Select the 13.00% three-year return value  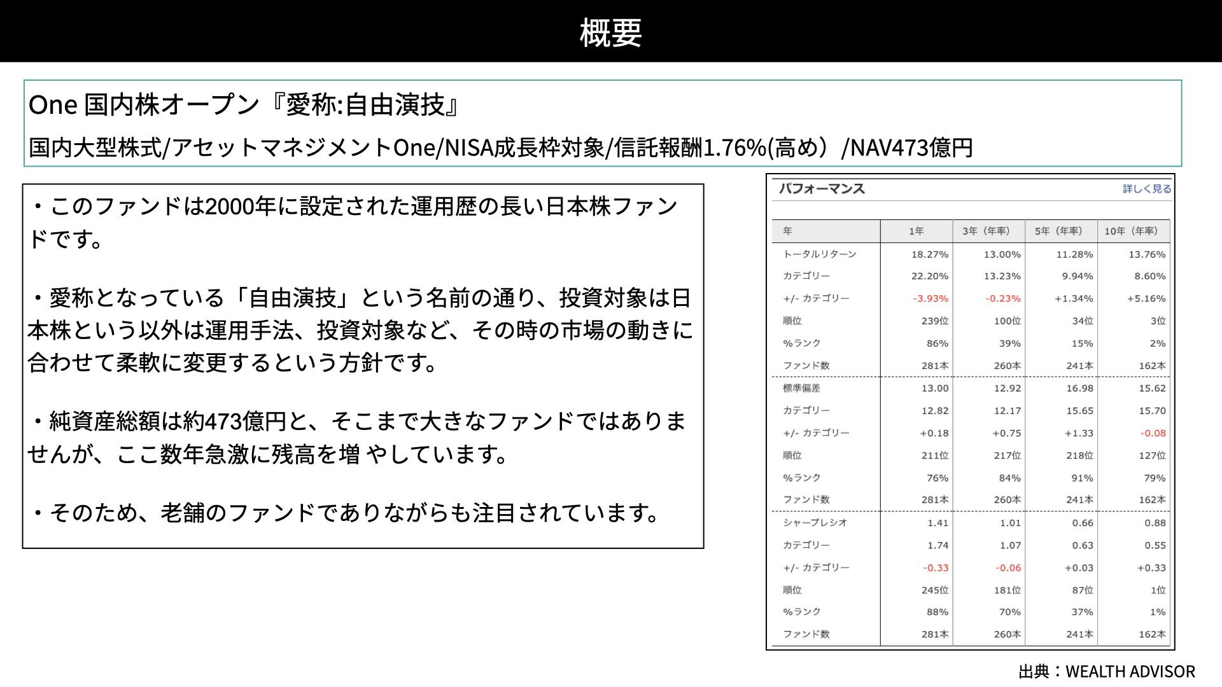click(1002, 254)
